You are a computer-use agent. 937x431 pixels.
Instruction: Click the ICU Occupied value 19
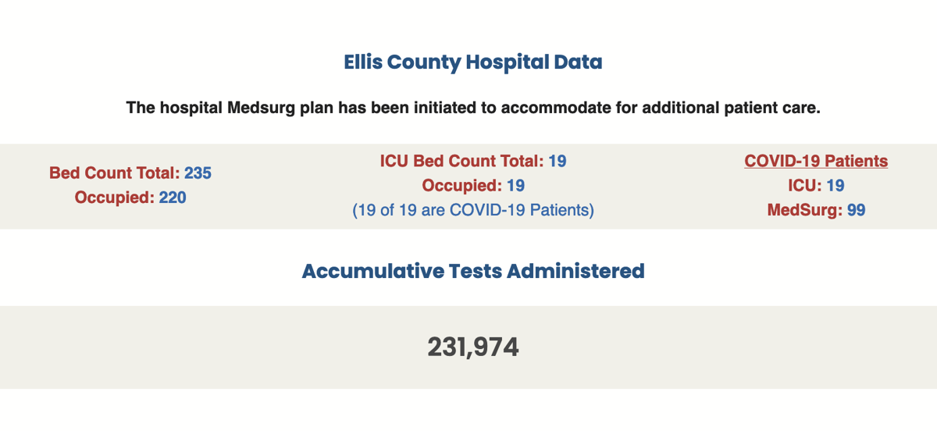[515, 186]
